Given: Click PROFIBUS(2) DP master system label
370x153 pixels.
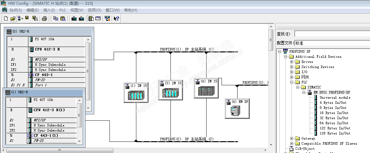Looking at the screenshot, I should pos(187,139).
